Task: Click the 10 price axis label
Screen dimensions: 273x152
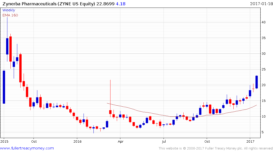Action: 263,116
